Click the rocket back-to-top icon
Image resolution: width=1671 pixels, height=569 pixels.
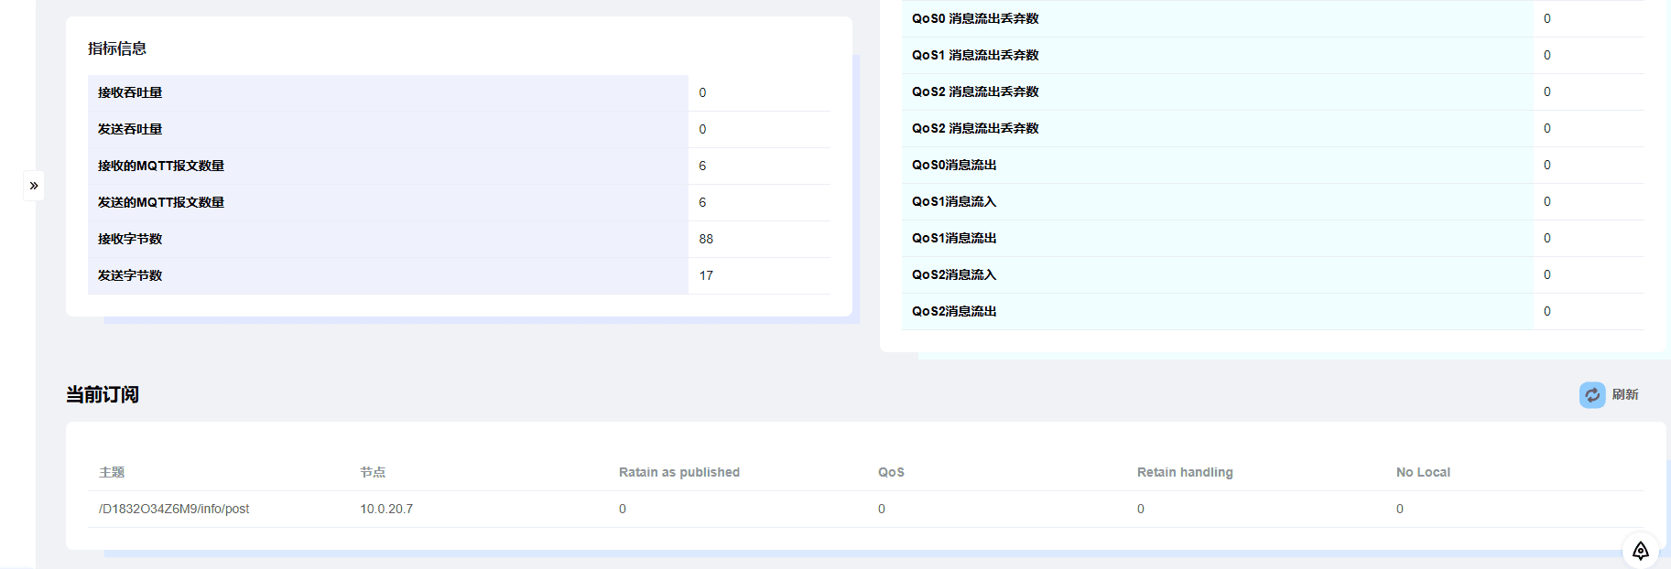tap(1640, 551)
